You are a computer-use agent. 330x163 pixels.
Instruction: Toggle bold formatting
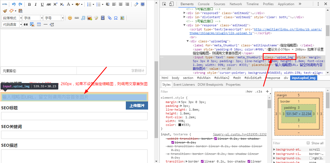pyautogui.click(x=29, y=4)
